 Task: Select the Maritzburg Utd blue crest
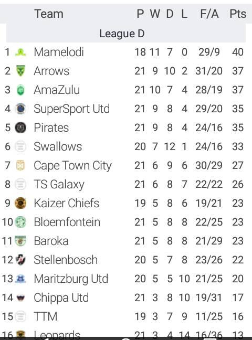(x=20, y=279)
